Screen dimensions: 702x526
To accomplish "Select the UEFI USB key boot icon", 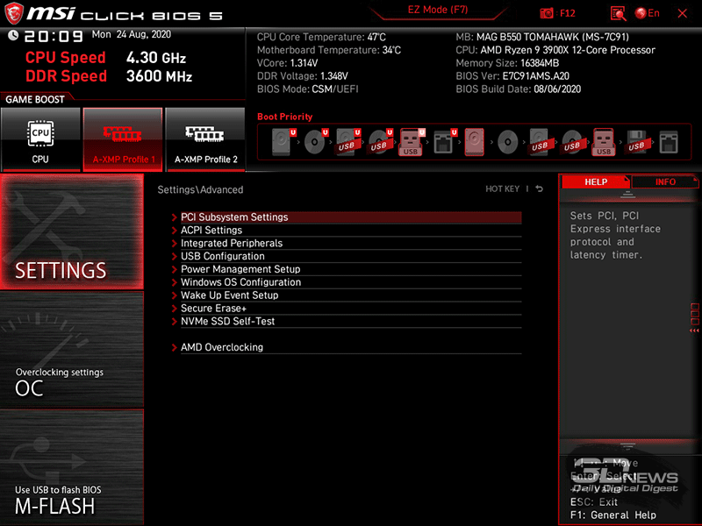I will click(412, 142).
